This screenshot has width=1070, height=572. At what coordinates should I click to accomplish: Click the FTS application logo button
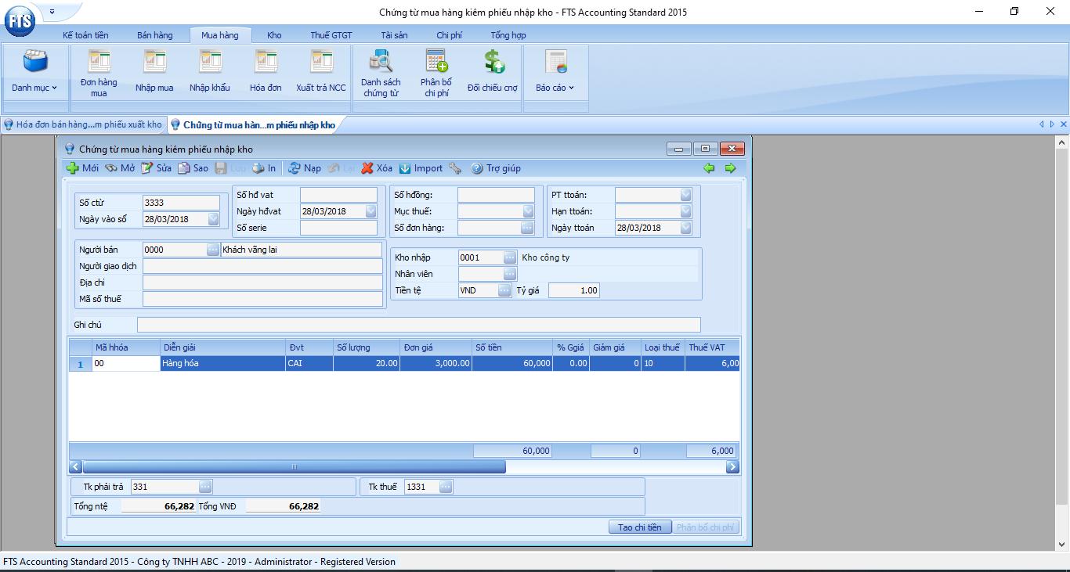19,21
